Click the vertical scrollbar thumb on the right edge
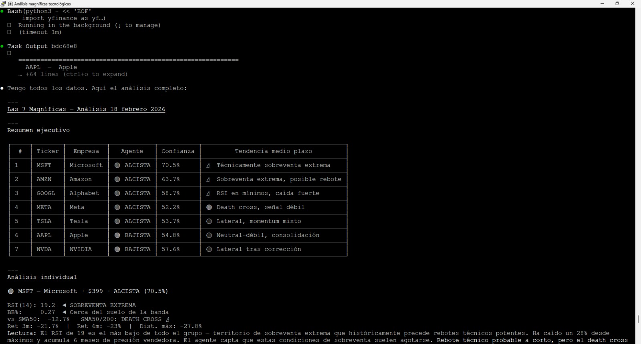The image size is (641, 344). [x=638, y=319]
